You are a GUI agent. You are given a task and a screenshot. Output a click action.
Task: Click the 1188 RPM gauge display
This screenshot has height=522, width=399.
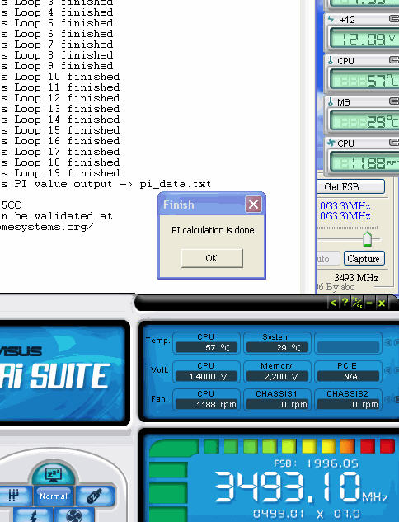[364, 162]
